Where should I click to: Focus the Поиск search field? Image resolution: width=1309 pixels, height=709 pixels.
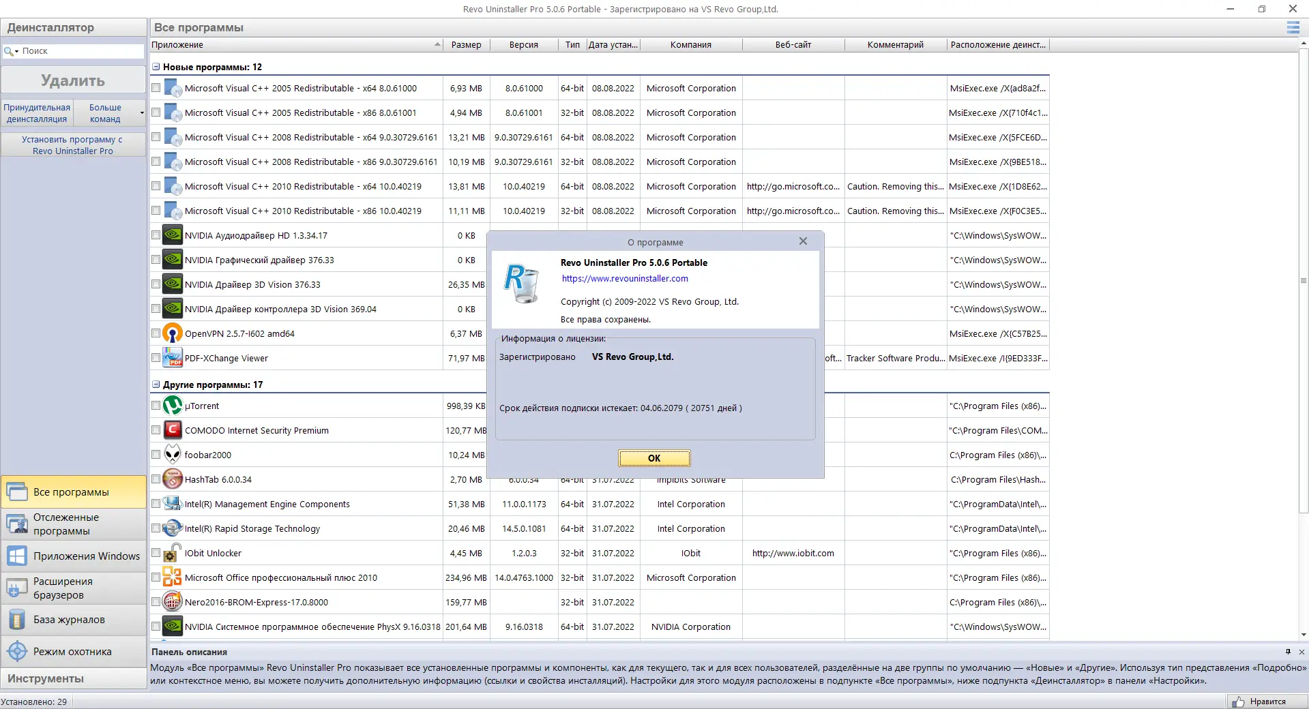(x=82, y=51)
